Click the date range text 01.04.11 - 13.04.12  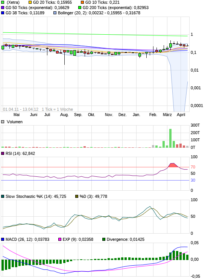point(21,109)
